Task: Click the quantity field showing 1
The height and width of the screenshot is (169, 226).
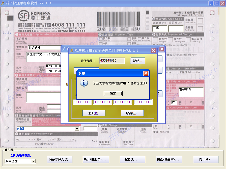Action: click(x=90, y=128)
